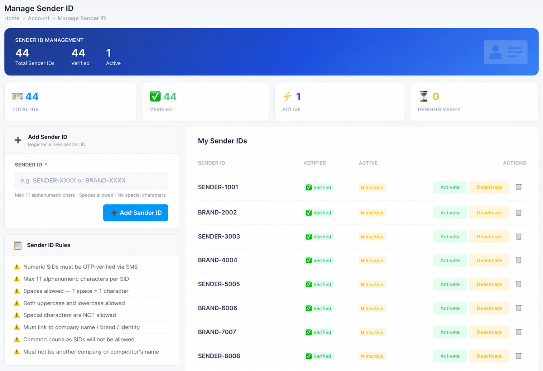Deactivate BRAND-6006

pos(489,308)
